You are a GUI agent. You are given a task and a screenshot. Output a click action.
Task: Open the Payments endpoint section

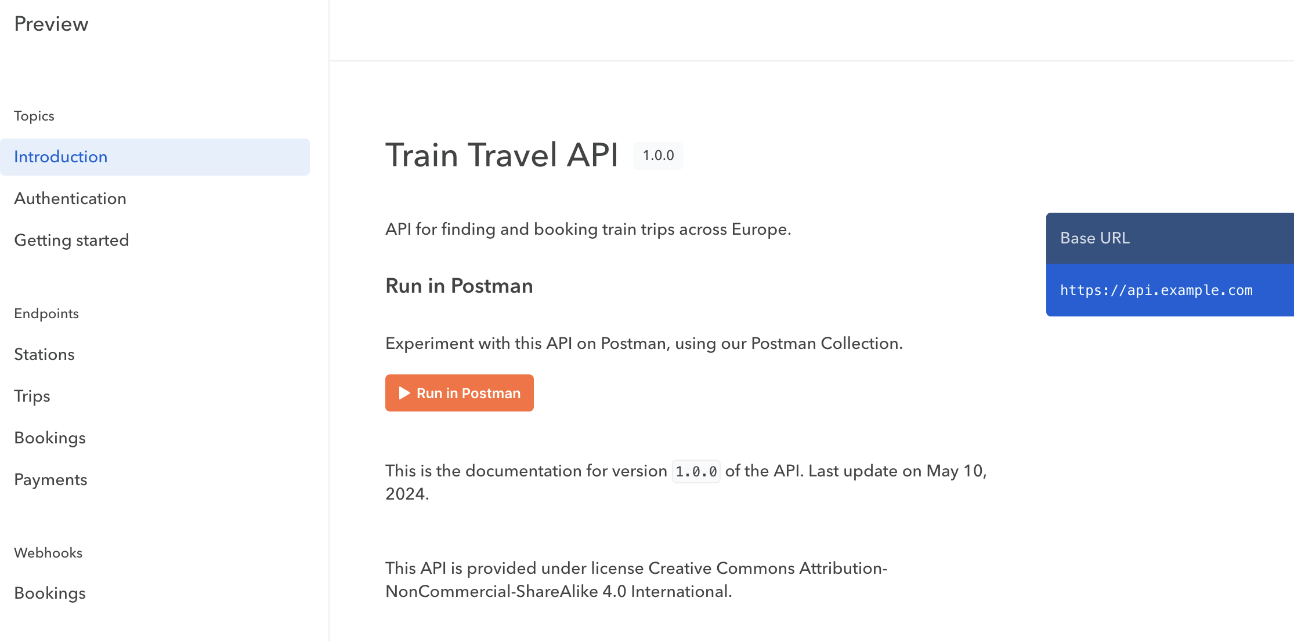pos(50,479)
